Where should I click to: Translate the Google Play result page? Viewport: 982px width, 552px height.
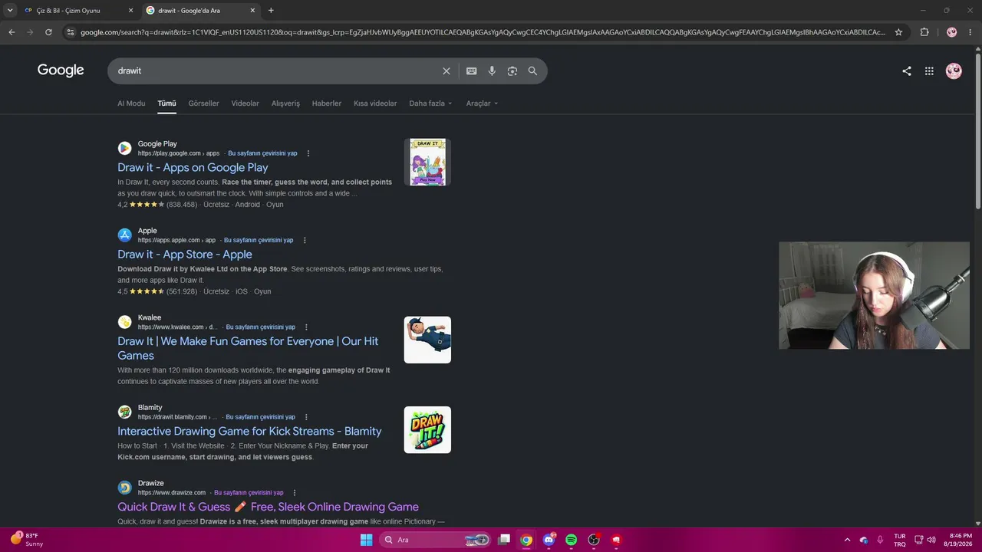click(x=262, y=153)
